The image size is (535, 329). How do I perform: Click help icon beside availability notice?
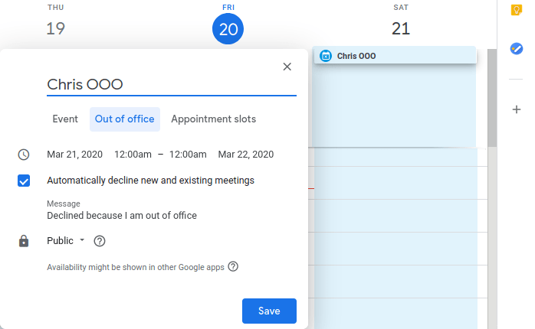(x=233, y=267)
